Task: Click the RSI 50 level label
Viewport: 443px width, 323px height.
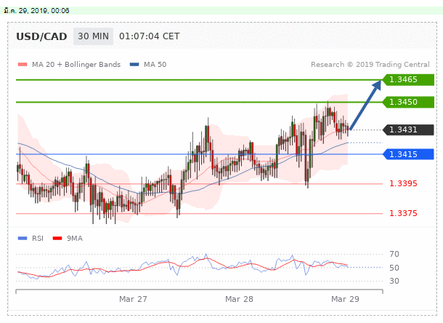Action: pos(394,268)
